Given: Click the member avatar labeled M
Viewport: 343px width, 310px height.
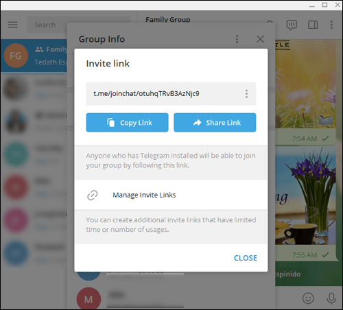Looking at the screenshot, I should (88, 298).
